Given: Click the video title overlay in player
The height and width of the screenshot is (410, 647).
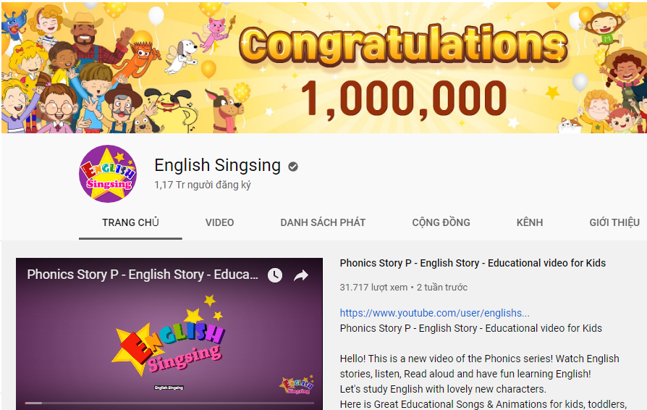Looking at the screenshot, I should [143, 275].
